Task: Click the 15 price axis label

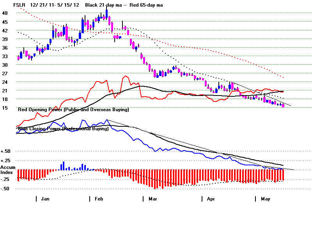Action: (x=5, y=108)
